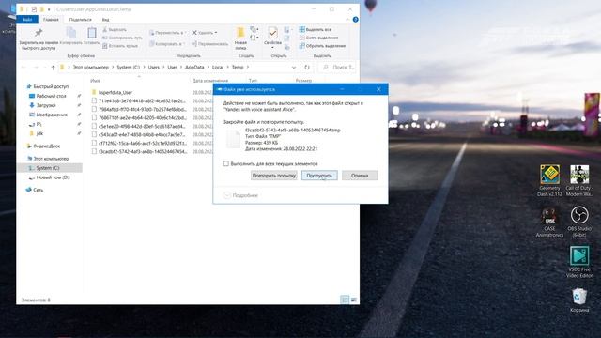The image size is (601, 338).
Task: Switch to the Поделиться ribbon tab
Action: [80, 19]
